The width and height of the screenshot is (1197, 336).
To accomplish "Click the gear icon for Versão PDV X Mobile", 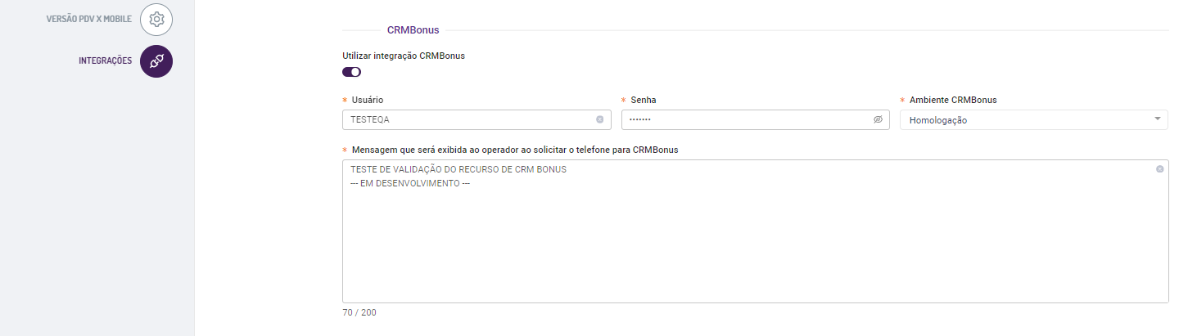I will point(156,20).
